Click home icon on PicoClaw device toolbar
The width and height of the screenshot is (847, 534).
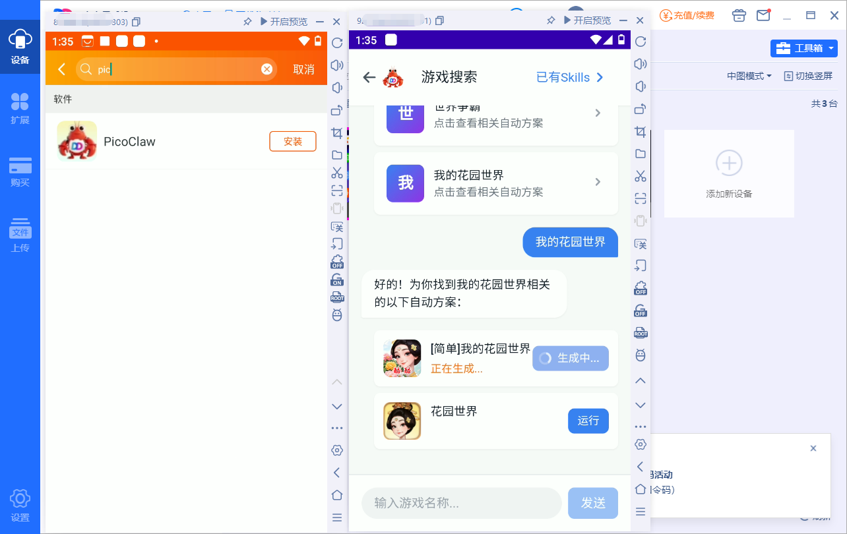click(337, 494)
